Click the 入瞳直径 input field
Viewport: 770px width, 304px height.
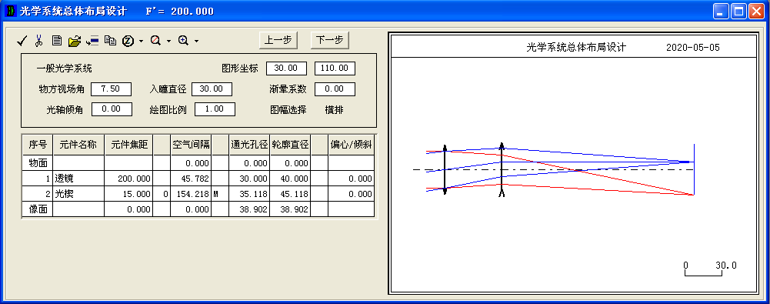212,89
